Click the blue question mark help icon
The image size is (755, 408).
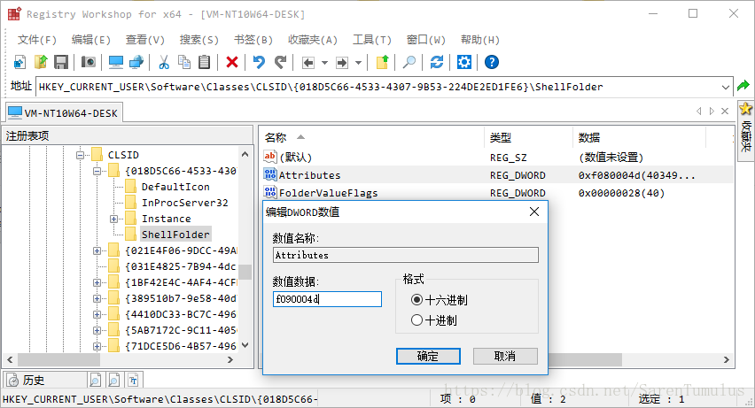pos(492,62)
